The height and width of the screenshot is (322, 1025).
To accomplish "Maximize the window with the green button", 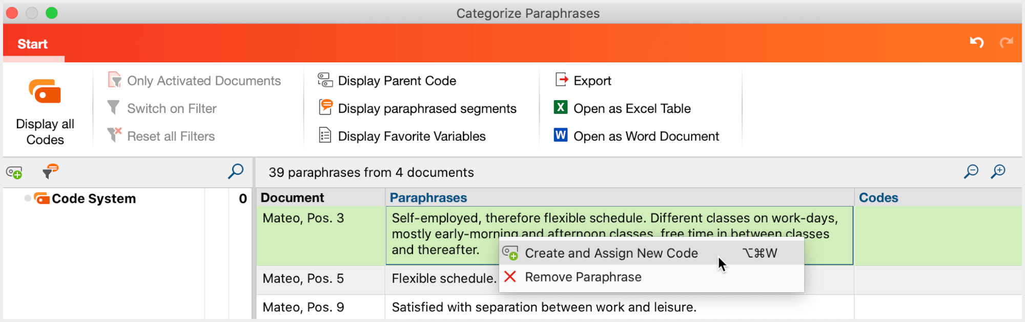I will (x=51, y=13).
